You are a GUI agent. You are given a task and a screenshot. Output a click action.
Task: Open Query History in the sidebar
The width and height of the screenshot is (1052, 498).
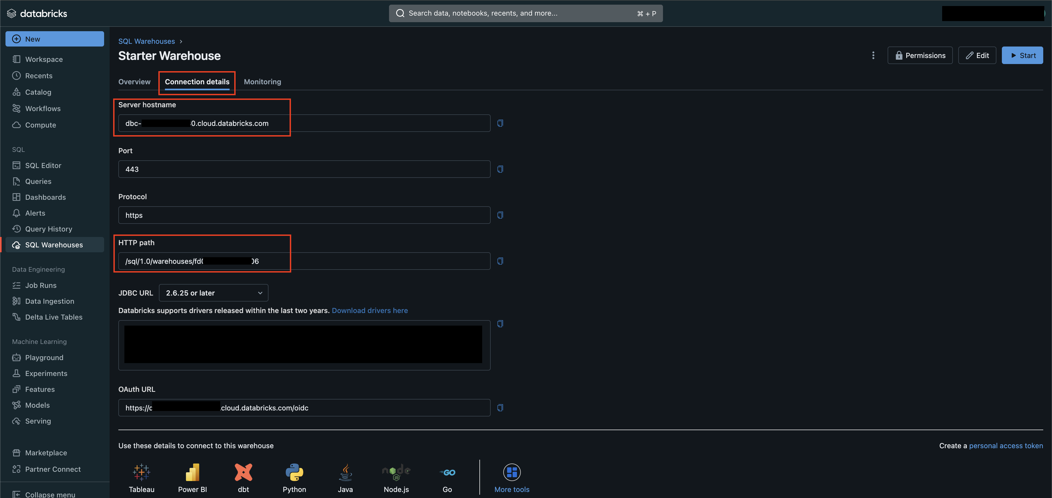point(55,229)
